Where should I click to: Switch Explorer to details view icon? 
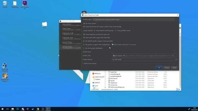tap(177, 89)
